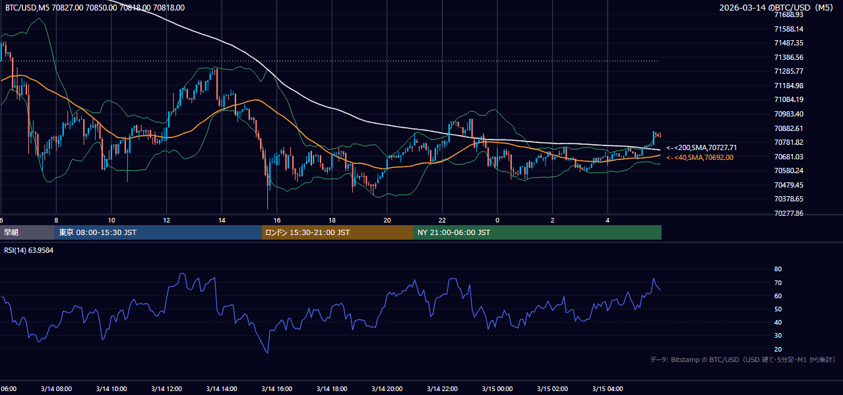Click the bottom time label 3/14 08:00
This screenshot has width=843, height=395.
56,389
